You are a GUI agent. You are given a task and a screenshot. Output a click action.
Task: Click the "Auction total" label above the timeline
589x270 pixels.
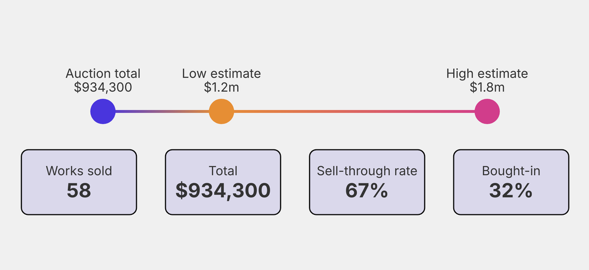tap(103, 74)
